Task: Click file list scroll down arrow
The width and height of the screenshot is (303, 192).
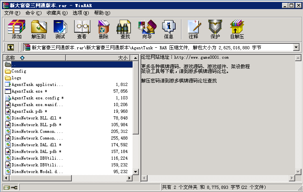Action: click(136, 171)
